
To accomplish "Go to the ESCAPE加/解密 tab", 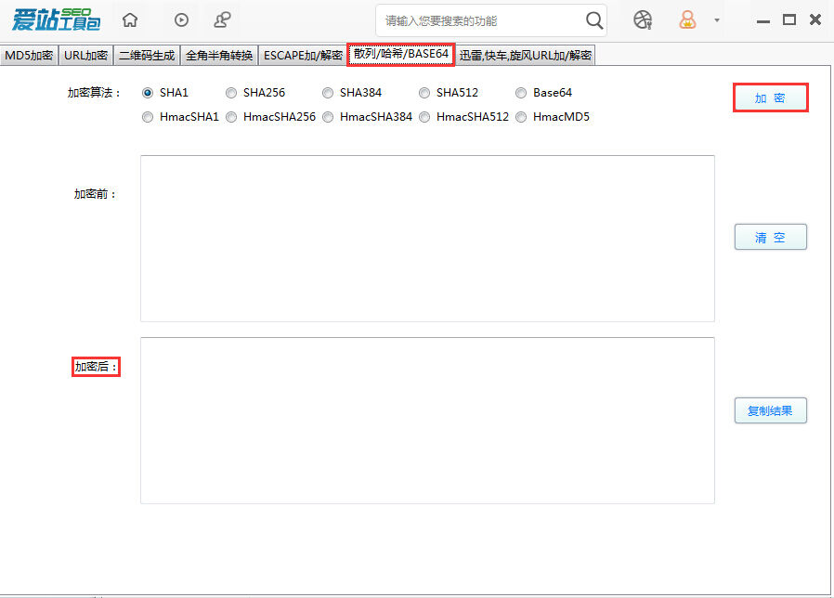I will pyautogui.click(x=303, y=55).
